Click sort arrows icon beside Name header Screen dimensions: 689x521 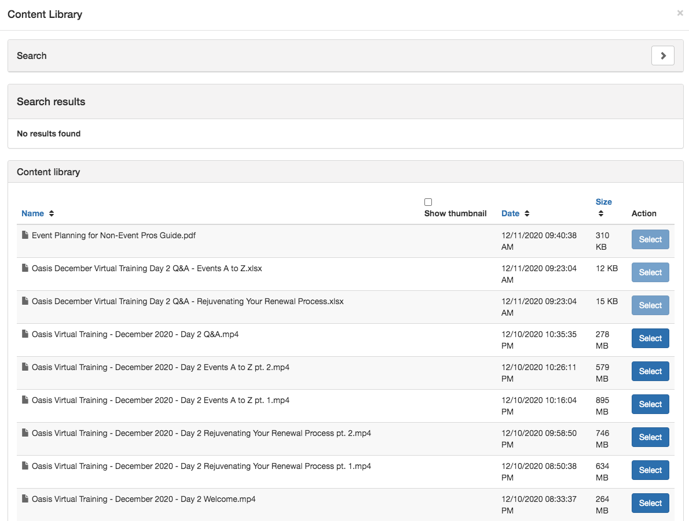pyautogui.click(x=52, y=213)
